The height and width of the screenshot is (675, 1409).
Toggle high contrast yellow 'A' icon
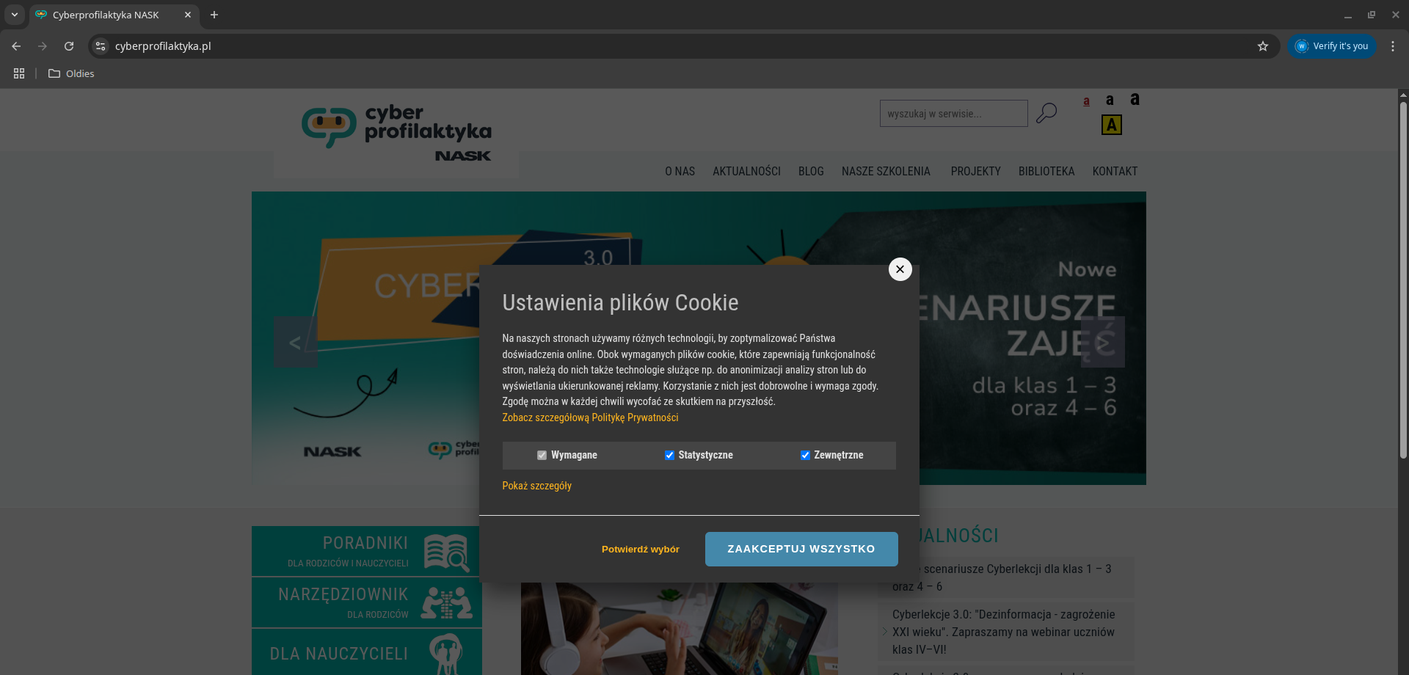[1111, 125]
